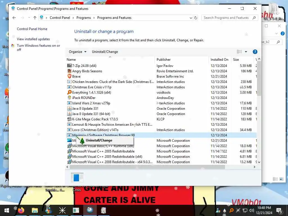Open the Windows Start button

coord(7,210)
